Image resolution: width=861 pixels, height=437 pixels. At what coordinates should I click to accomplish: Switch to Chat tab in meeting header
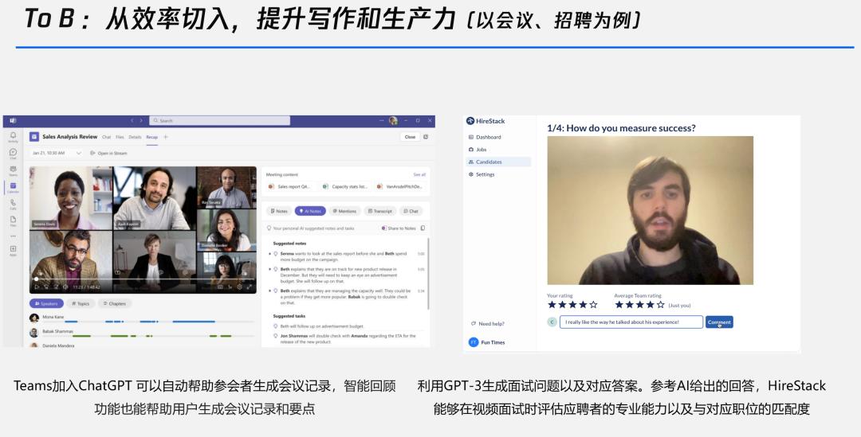(x=107, y=137)
